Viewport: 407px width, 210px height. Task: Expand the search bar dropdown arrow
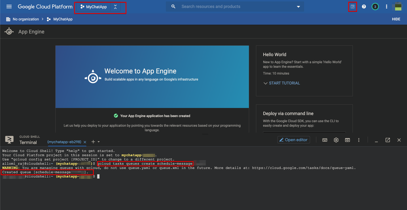(298, 7)
